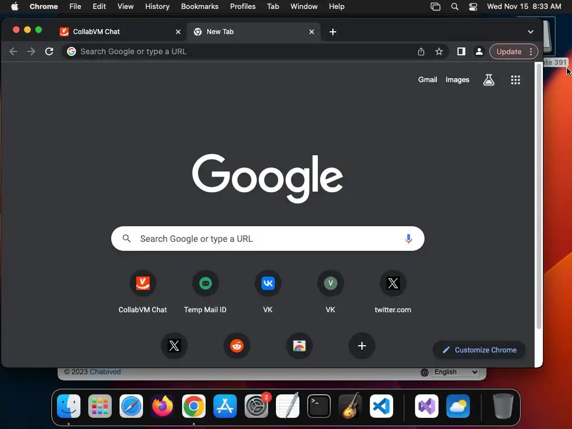This screenshot has width=572, height=429.
Task: Open the Bookmarks menu
Action: pos(199,7)
